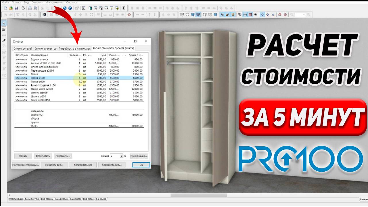The height and width of the screenshot is (207, 368).
Task: Click the Категория column header
Action: (x=22, y=55)
